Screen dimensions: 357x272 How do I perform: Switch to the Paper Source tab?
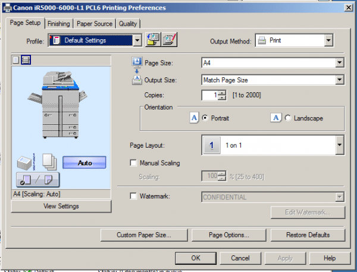point(95,24)
